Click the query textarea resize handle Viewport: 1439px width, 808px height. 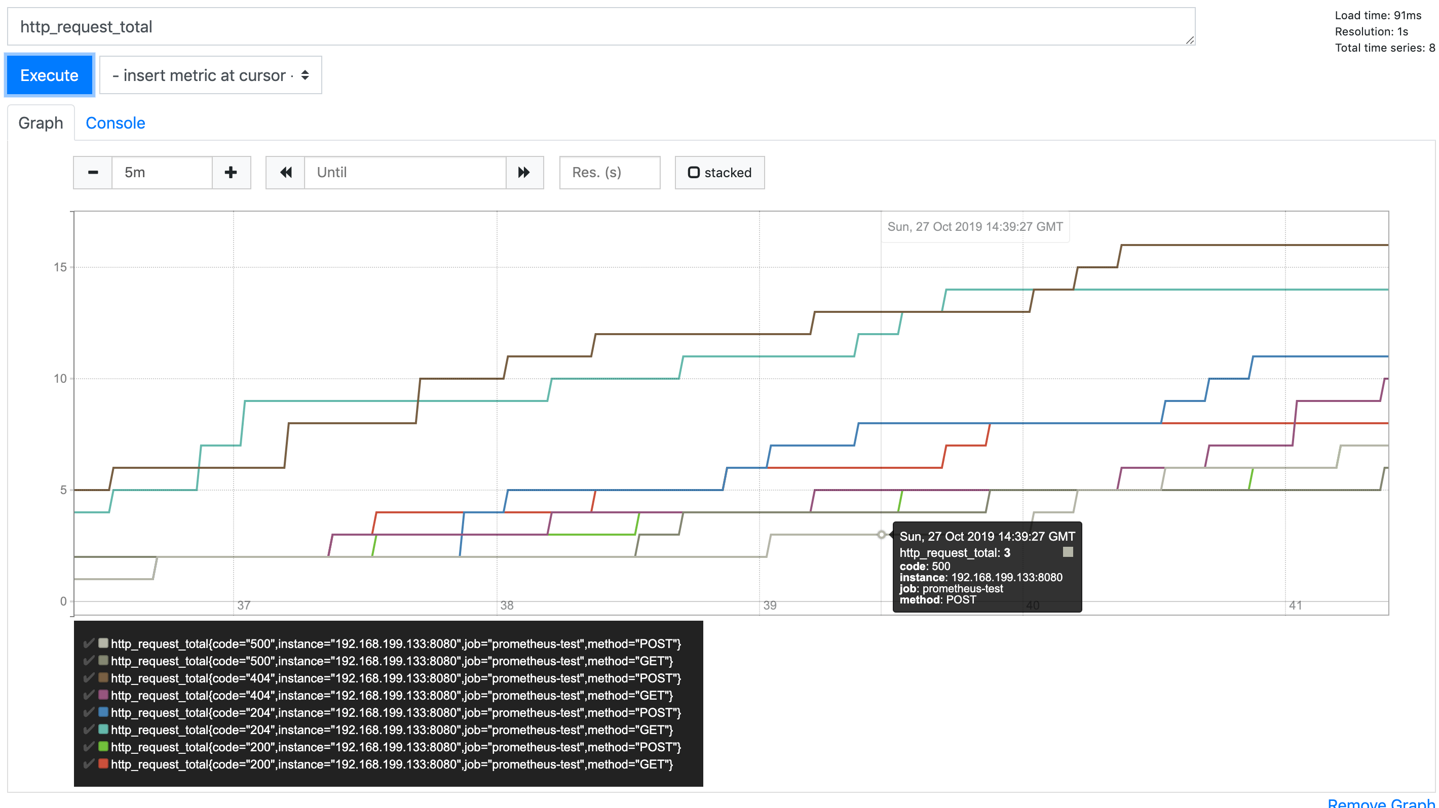click(1189, 39)
